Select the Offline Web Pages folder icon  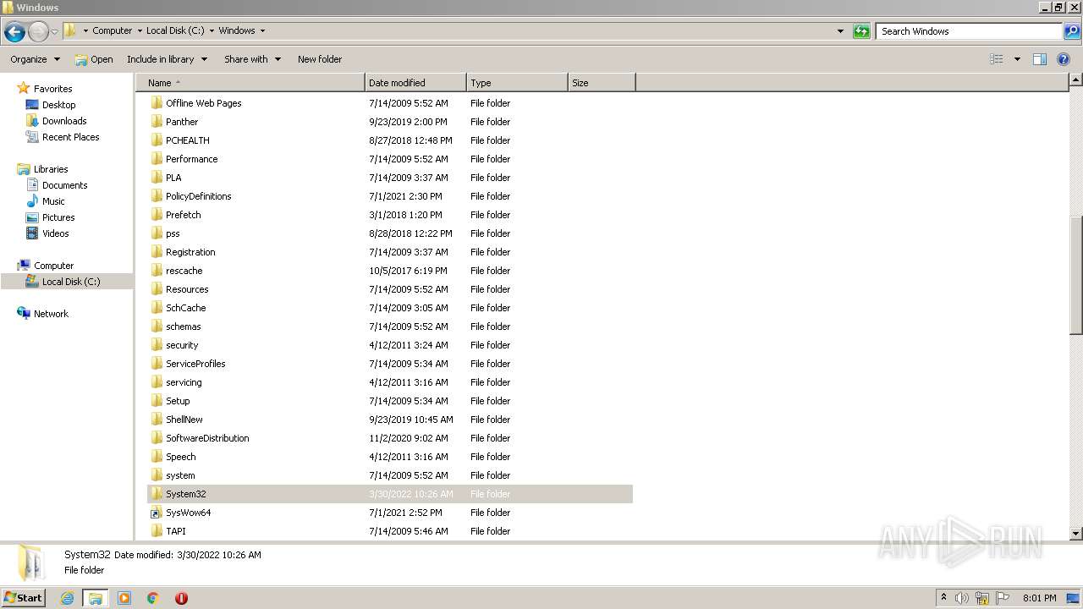coord(157,103)
